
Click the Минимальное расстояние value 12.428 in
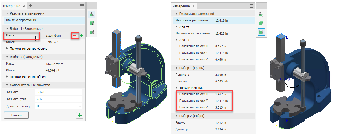click(x=222, y=33)
